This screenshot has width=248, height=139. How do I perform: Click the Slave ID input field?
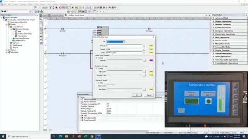pyautogui.click(x=124, y=46)
